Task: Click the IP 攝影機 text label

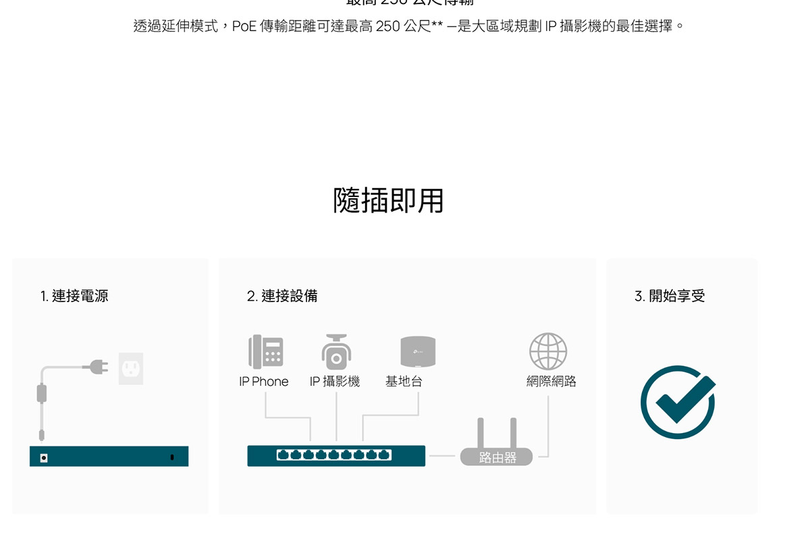Action: 335,382
